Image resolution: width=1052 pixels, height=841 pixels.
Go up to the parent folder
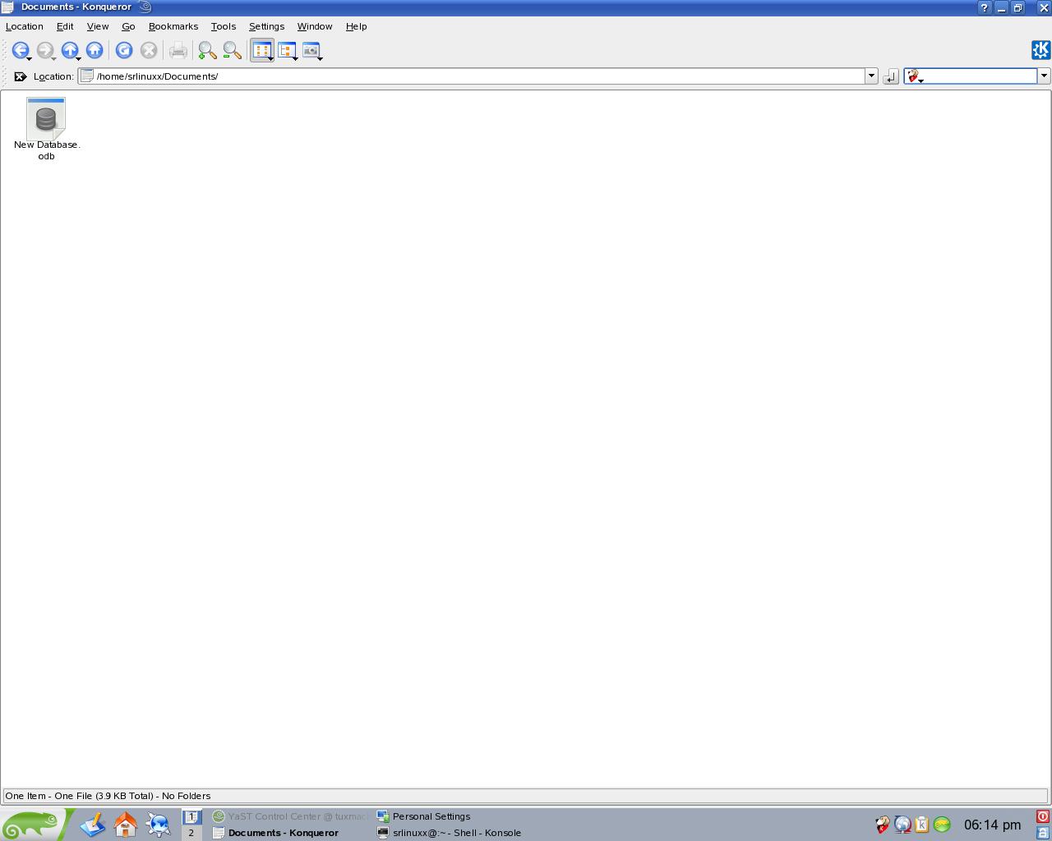click(x=70, y=51)
